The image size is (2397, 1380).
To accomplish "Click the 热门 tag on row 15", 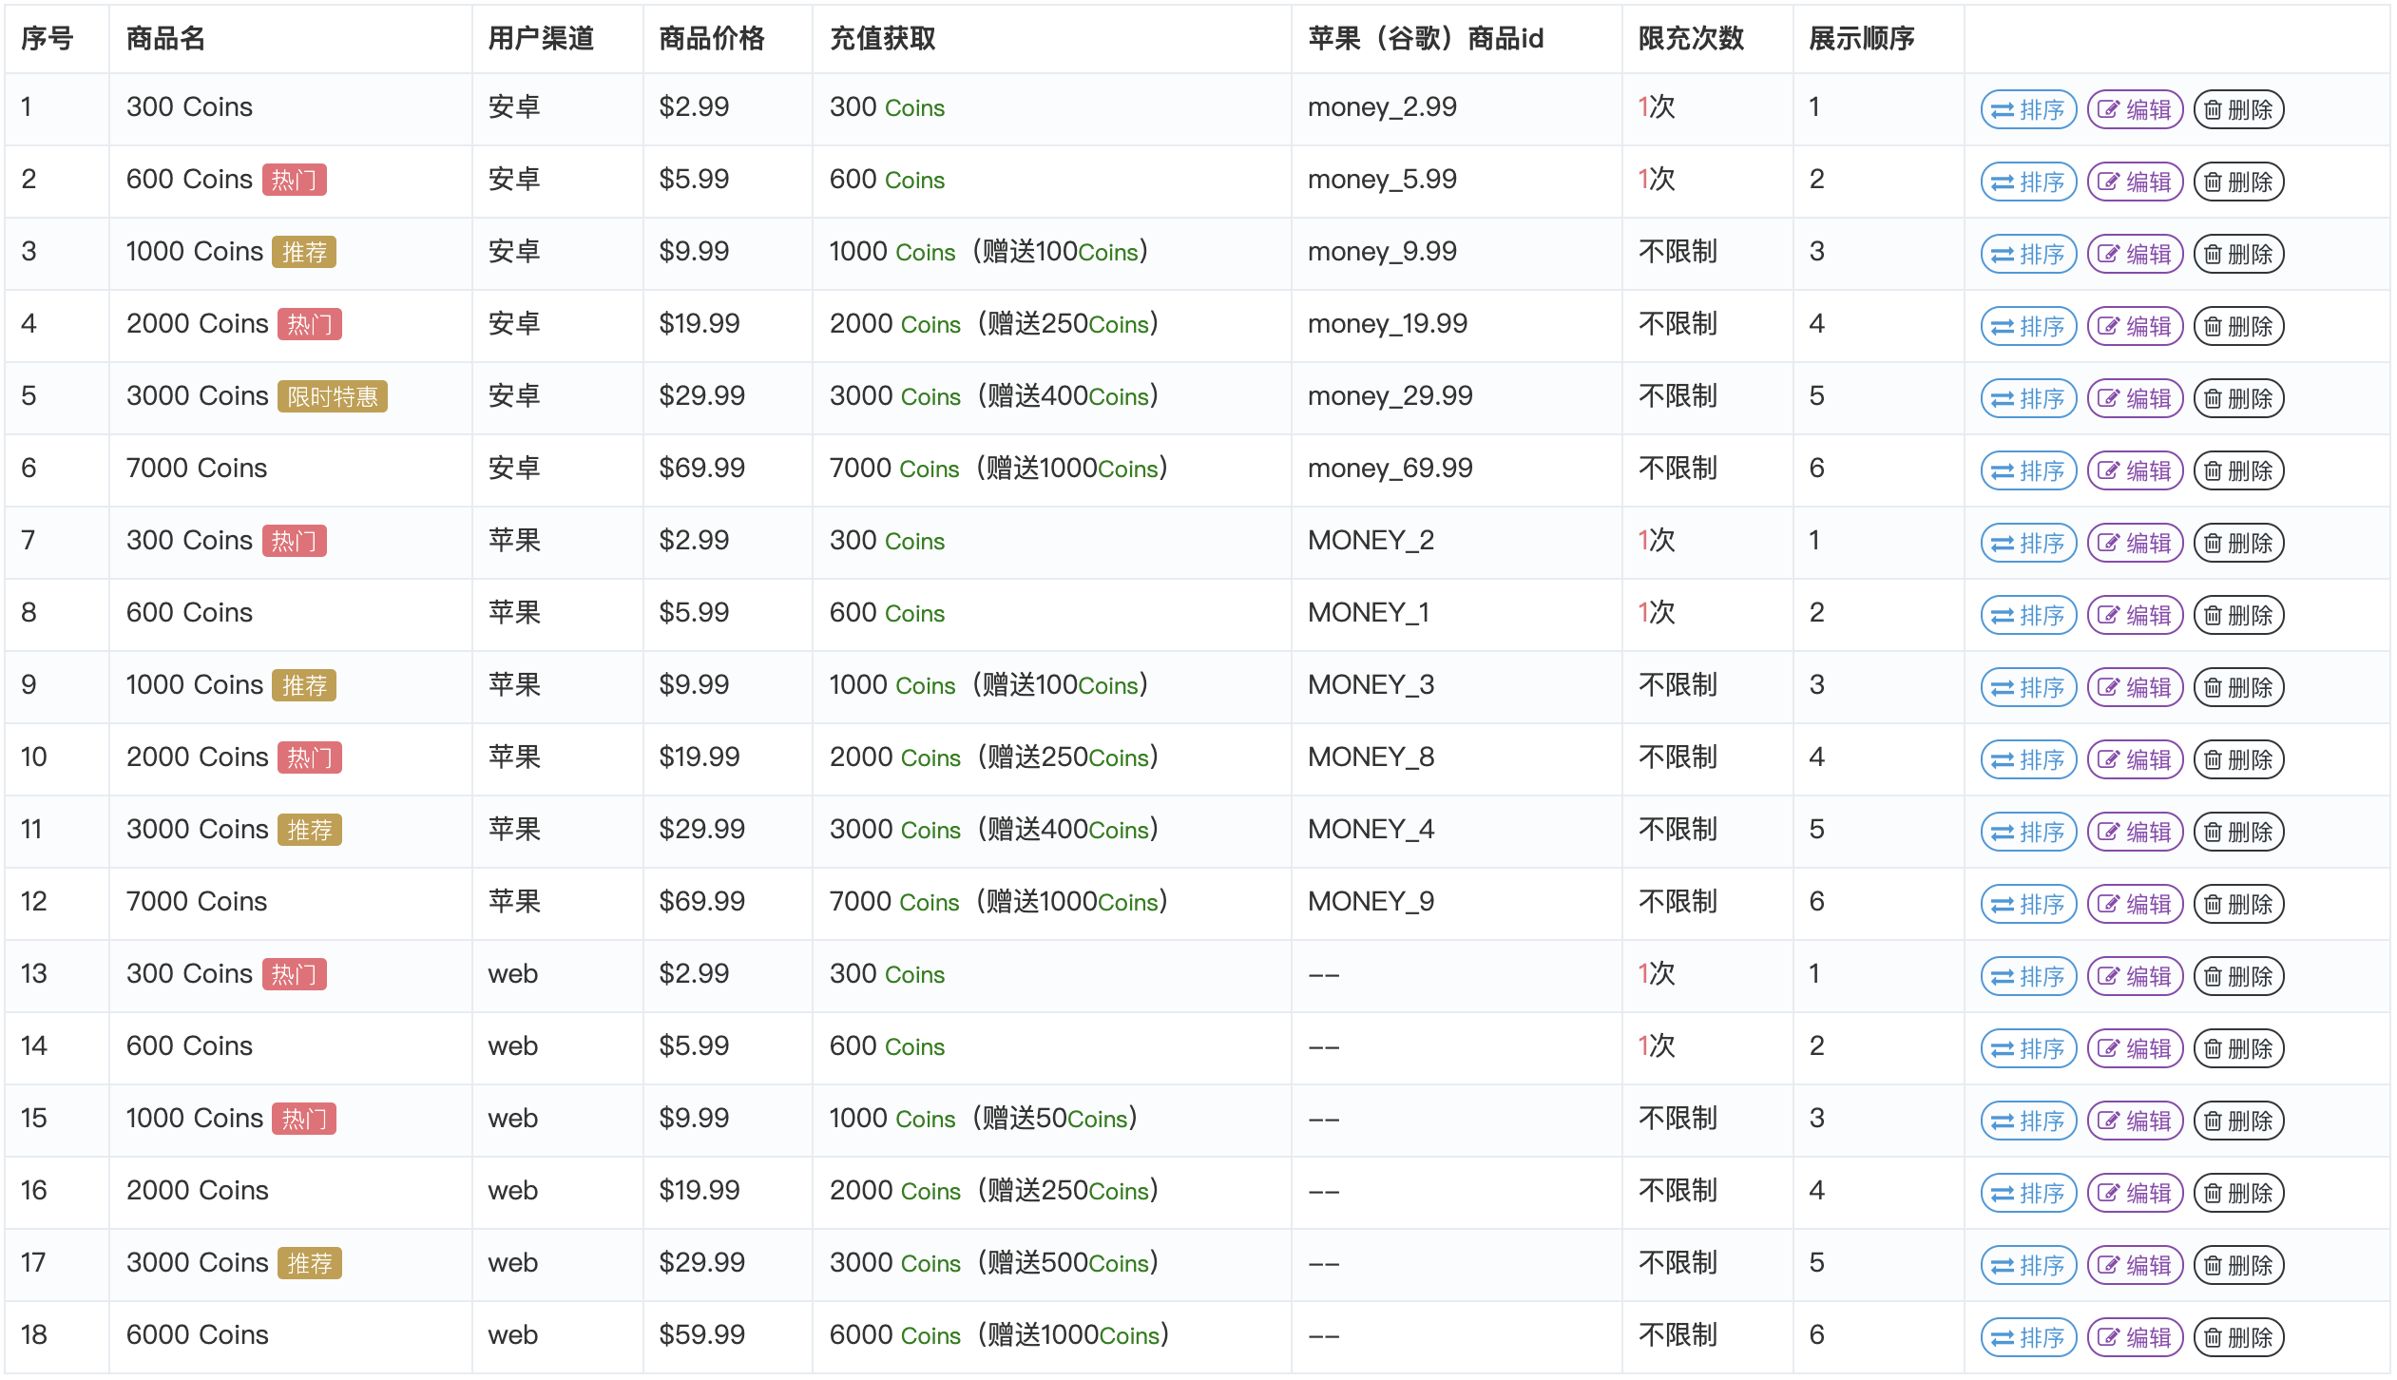I will 303,1119.
